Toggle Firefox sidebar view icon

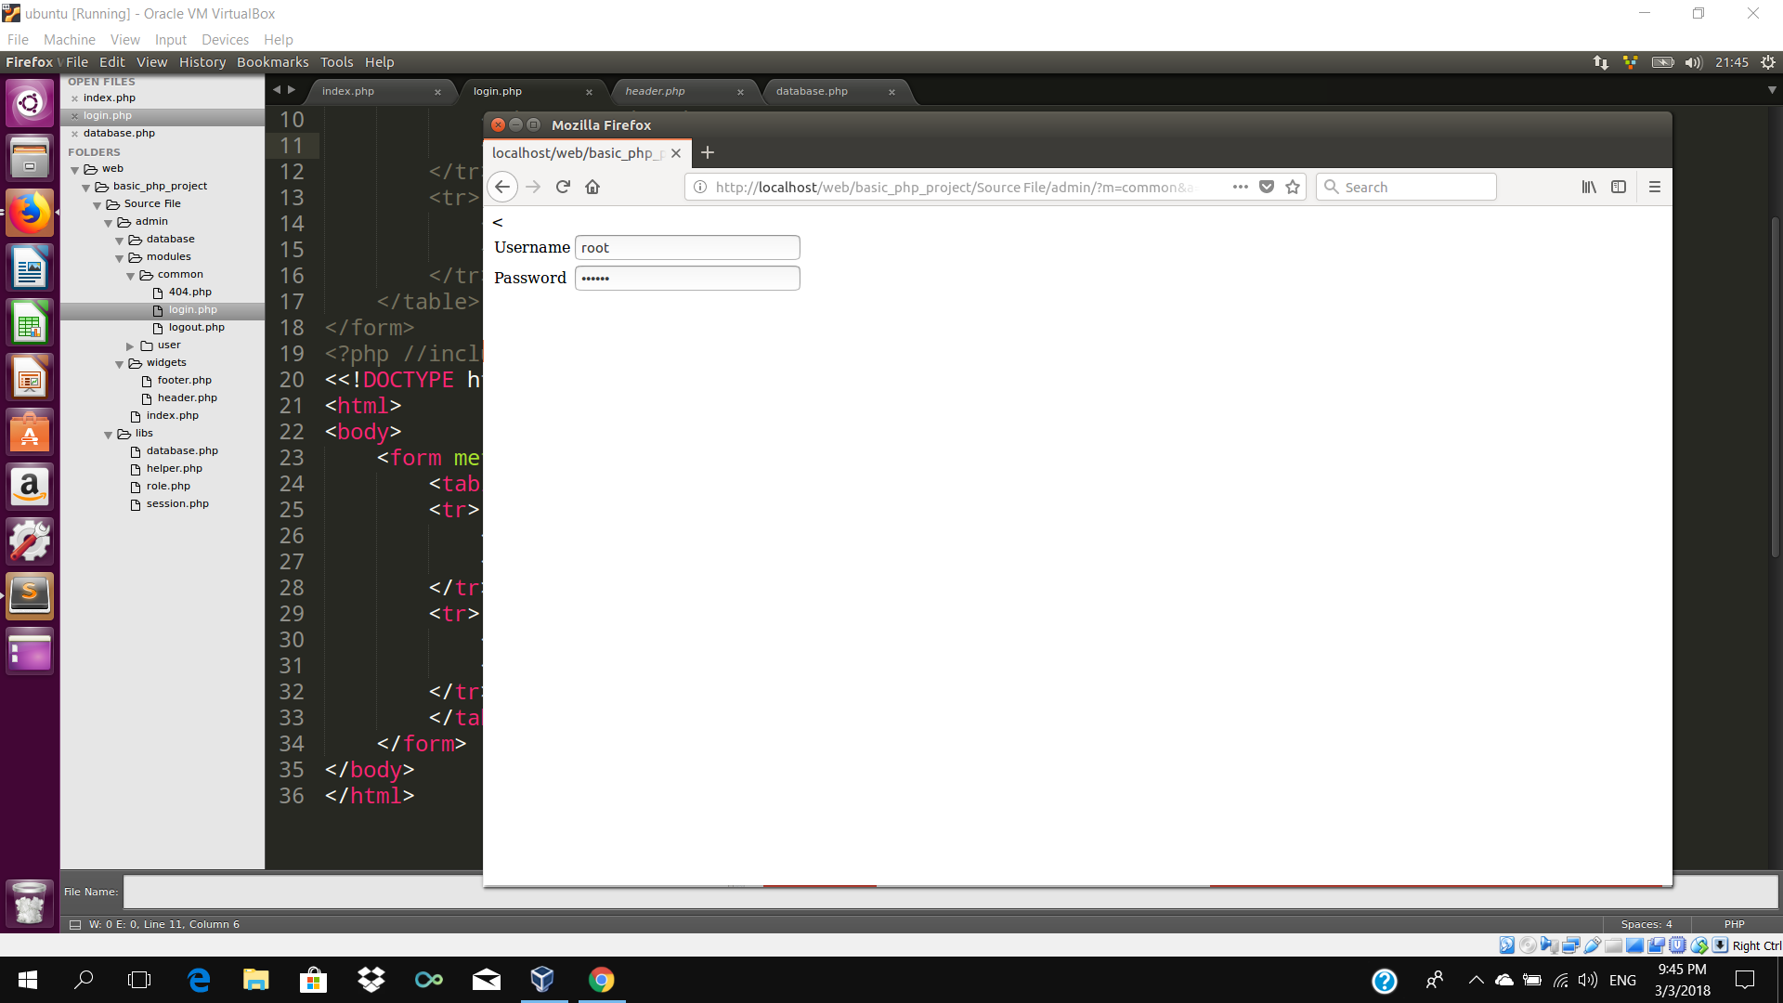(1619, 187)
